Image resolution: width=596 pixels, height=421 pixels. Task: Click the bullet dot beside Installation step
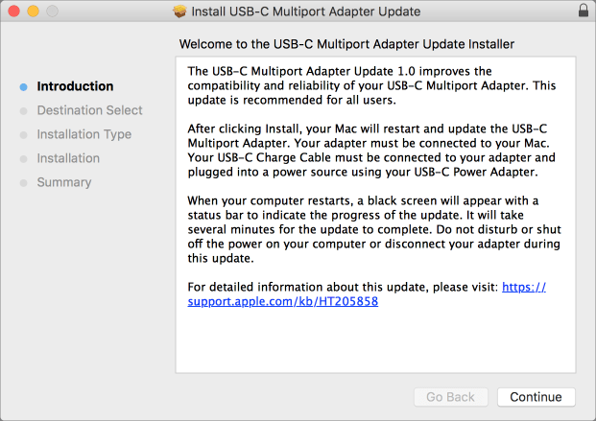click(24, 158)
